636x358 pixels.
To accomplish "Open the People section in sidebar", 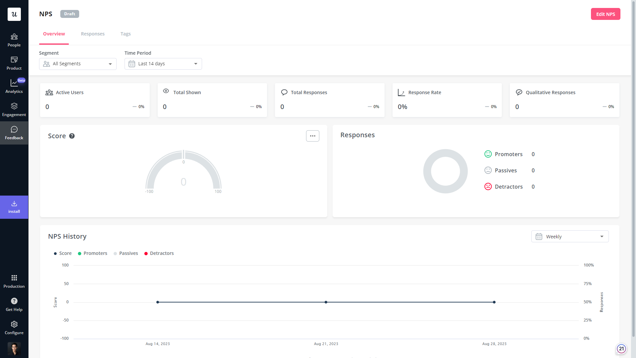I will tap(14, 40).
